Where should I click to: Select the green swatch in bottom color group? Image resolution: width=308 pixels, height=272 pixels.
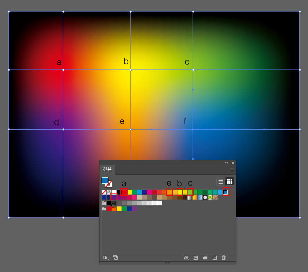point(124,209)
